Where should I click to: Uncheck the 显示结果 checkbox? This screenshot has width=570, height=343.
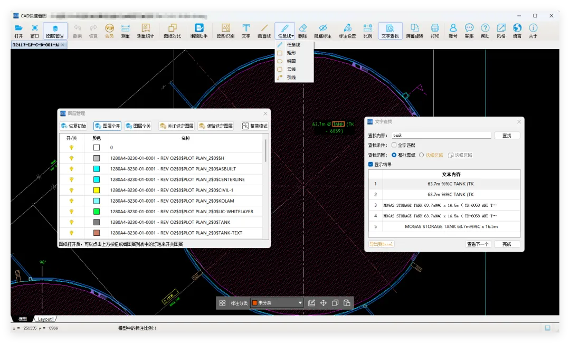coord(370,164)
